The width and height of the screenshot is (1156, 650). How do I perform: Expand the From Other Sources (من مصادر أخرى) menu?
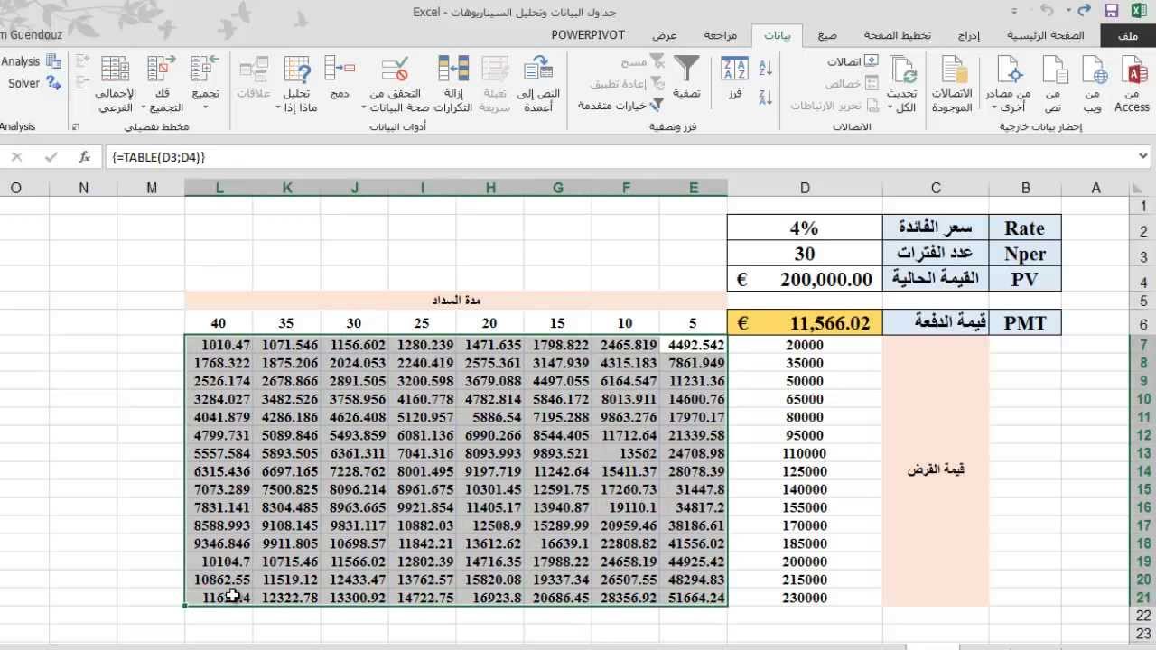(x=1008, y=83)
